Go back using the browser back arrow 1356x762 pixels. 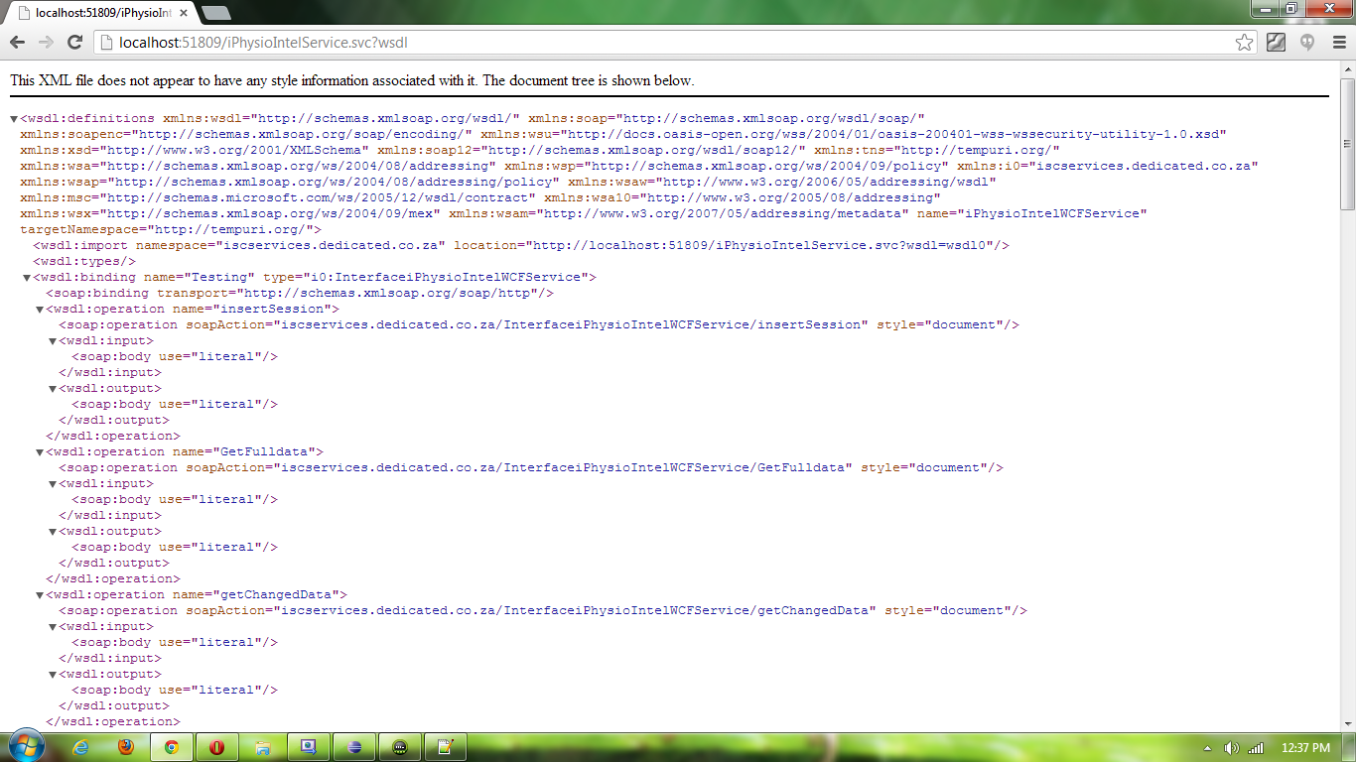pyautogui.click(x=17, y=42)
